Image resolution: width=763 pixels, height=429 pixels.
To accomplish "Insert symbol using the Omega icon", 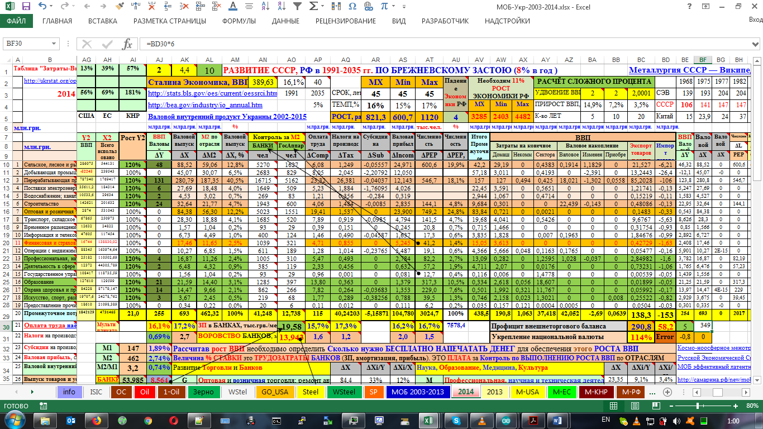I will click(352, 7).
